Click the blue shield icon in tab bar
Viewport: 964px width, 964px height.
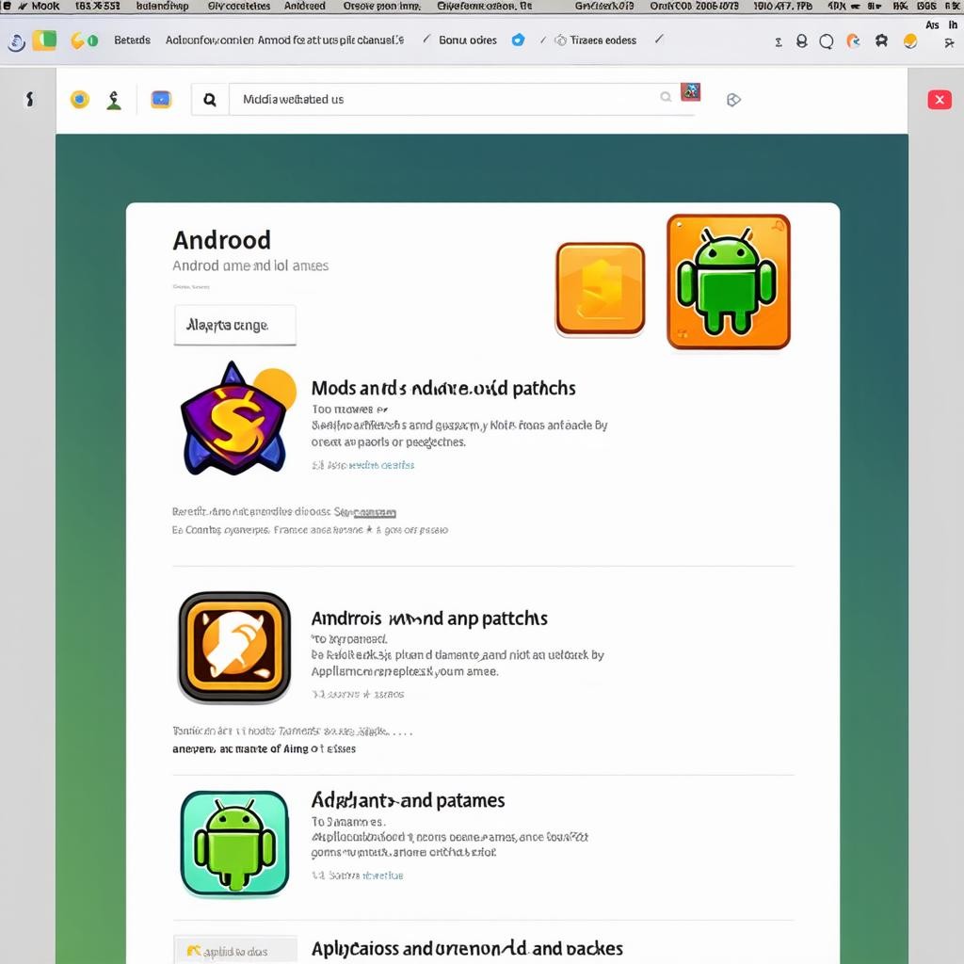coord(518,40)
